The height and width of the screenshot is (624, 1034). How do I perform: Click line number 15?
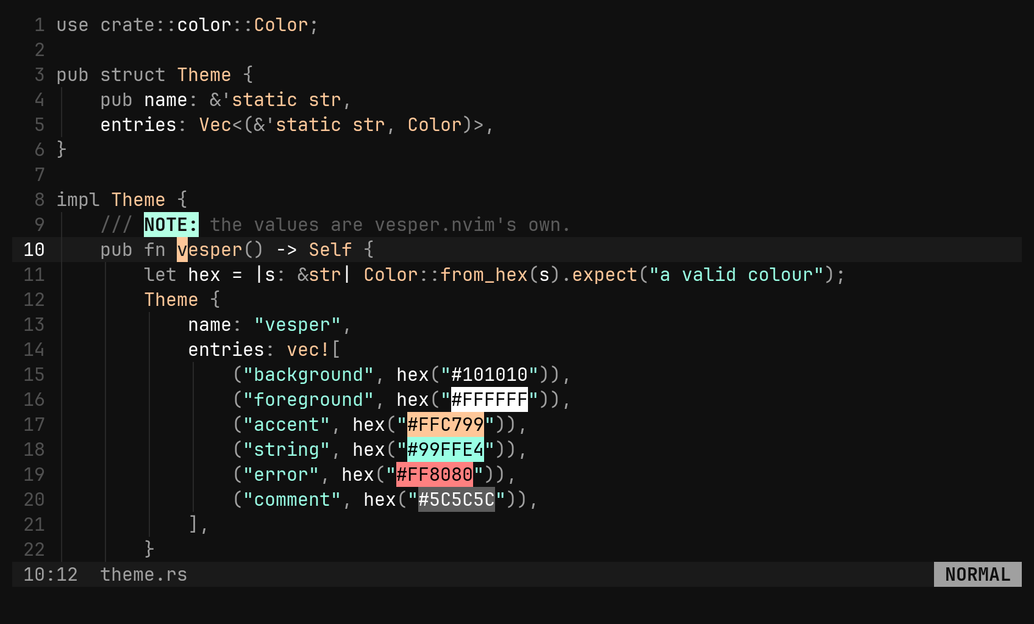[34, 375]
